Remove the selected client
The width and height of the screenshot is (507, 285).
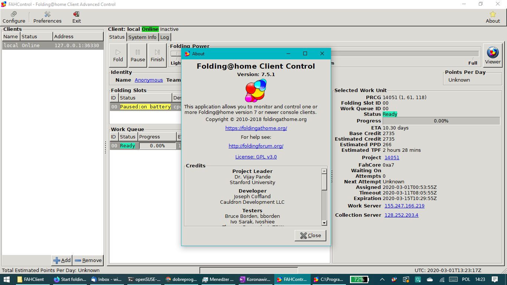pos(88,260)
